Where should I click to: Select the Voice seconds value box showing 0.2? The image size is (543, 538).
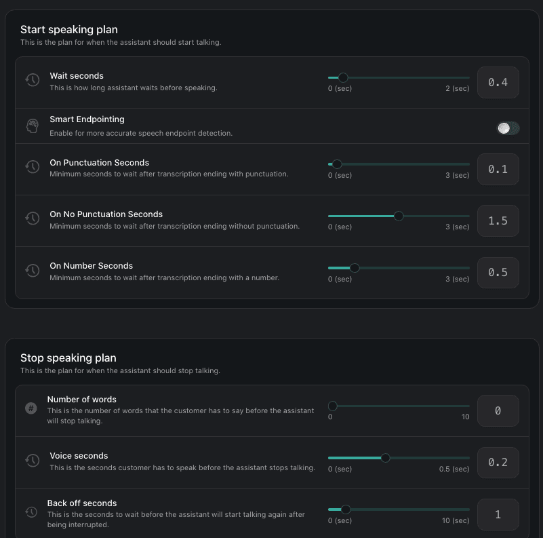tap(498, 462)
